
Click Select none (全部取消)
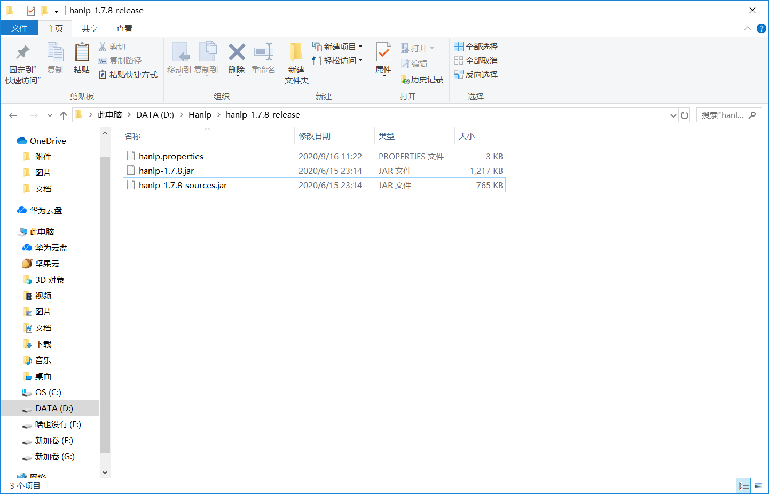tap(476, 61)
